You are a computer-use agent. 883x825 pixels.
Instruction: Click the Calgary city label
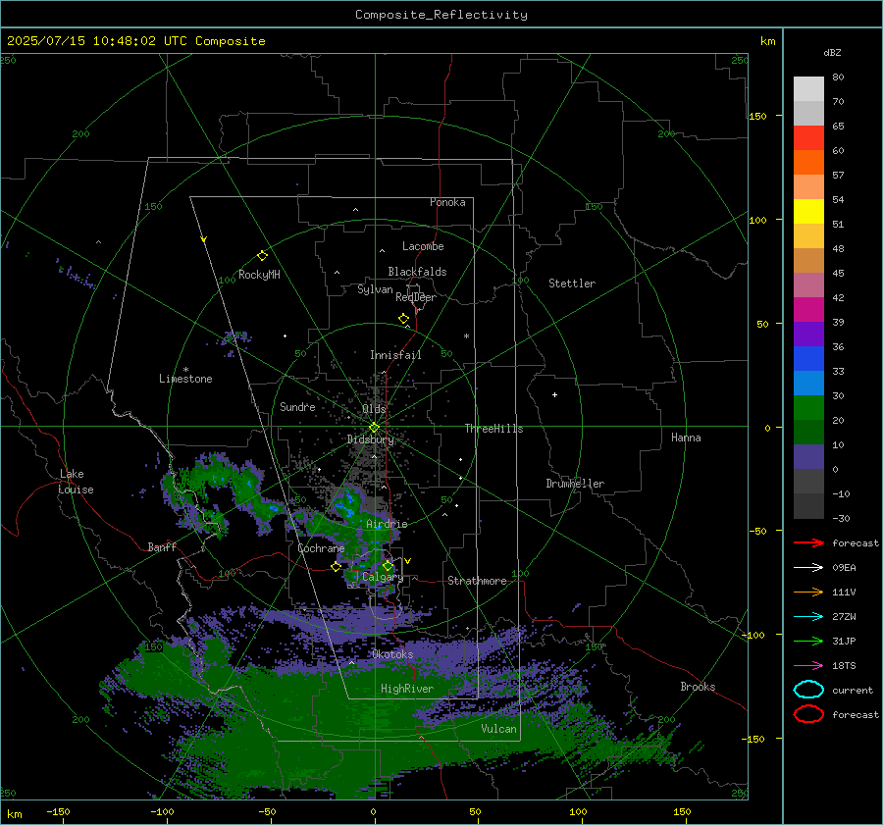[383, 577]
